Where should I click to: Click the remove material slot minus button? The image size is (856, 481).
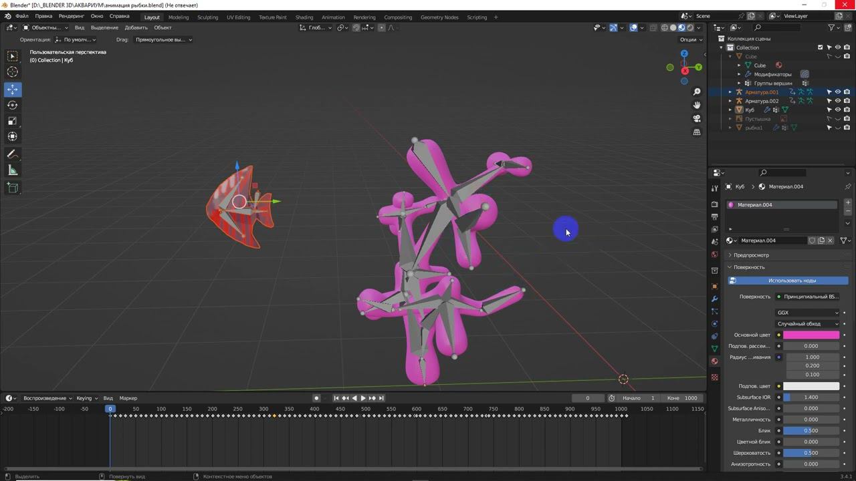pyautogui.click(x=848, y=211)
